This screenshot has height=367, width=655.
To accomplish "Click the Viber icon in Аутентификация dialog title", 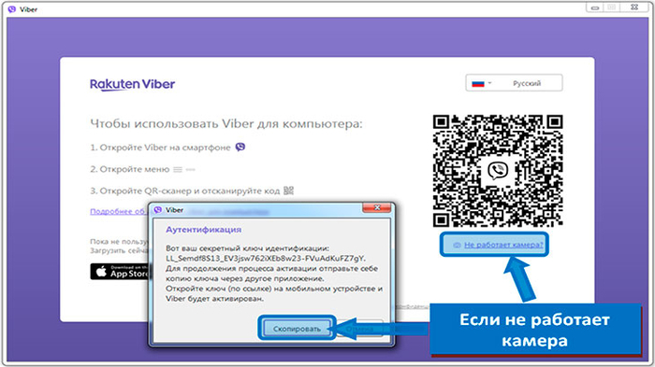I will click(157, 210).
